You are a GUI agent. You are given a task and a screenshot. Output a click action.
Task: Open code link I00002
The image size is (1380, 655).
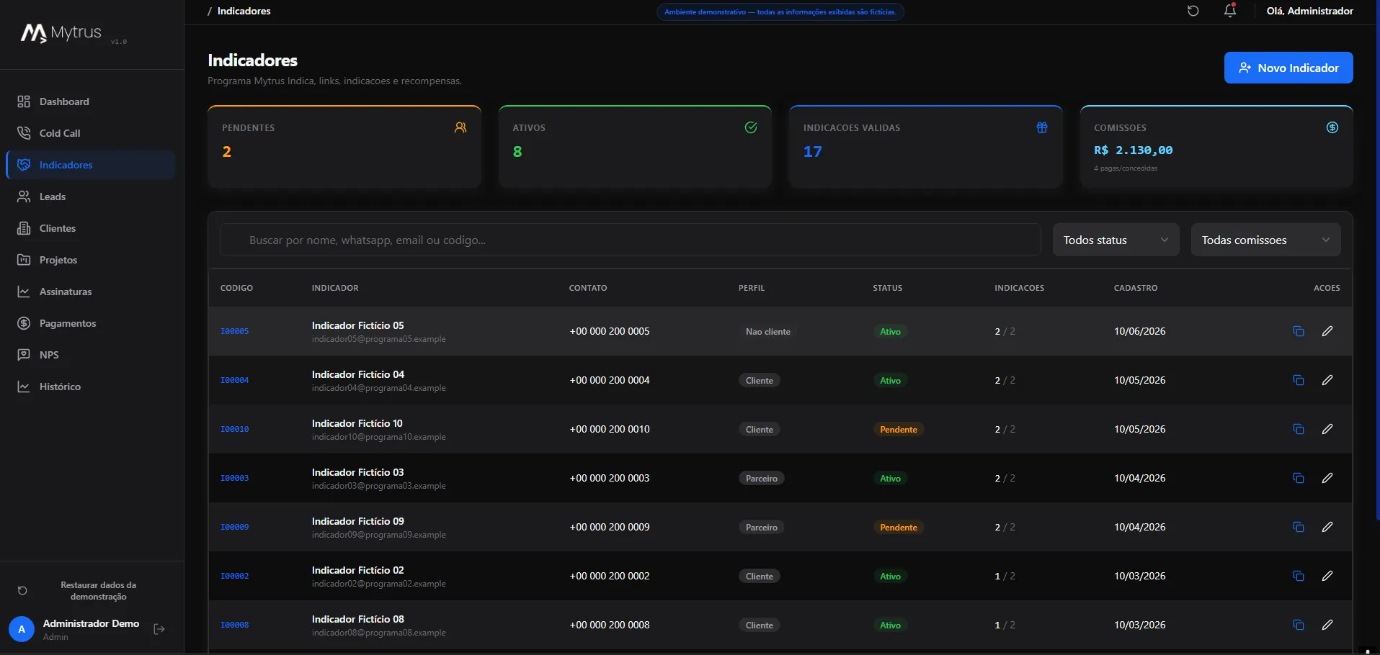234,576
